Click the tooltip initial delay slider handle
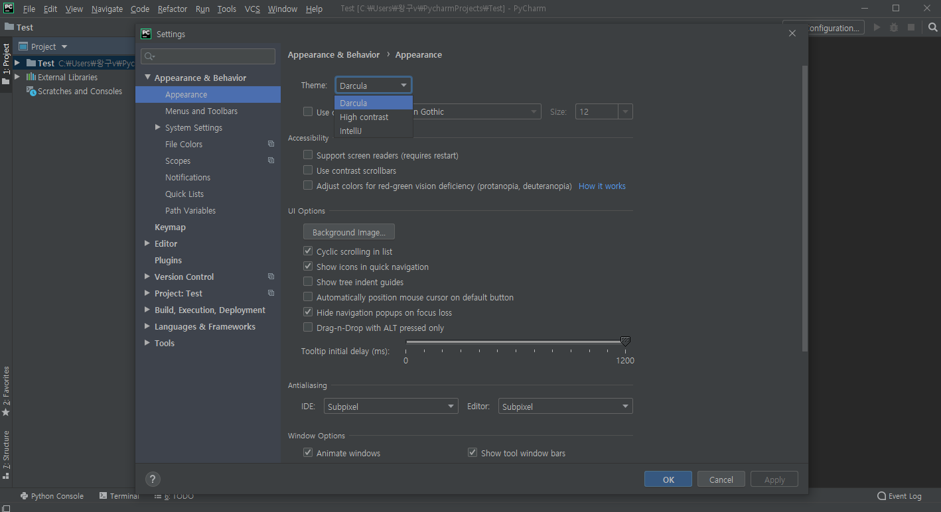 624,341
